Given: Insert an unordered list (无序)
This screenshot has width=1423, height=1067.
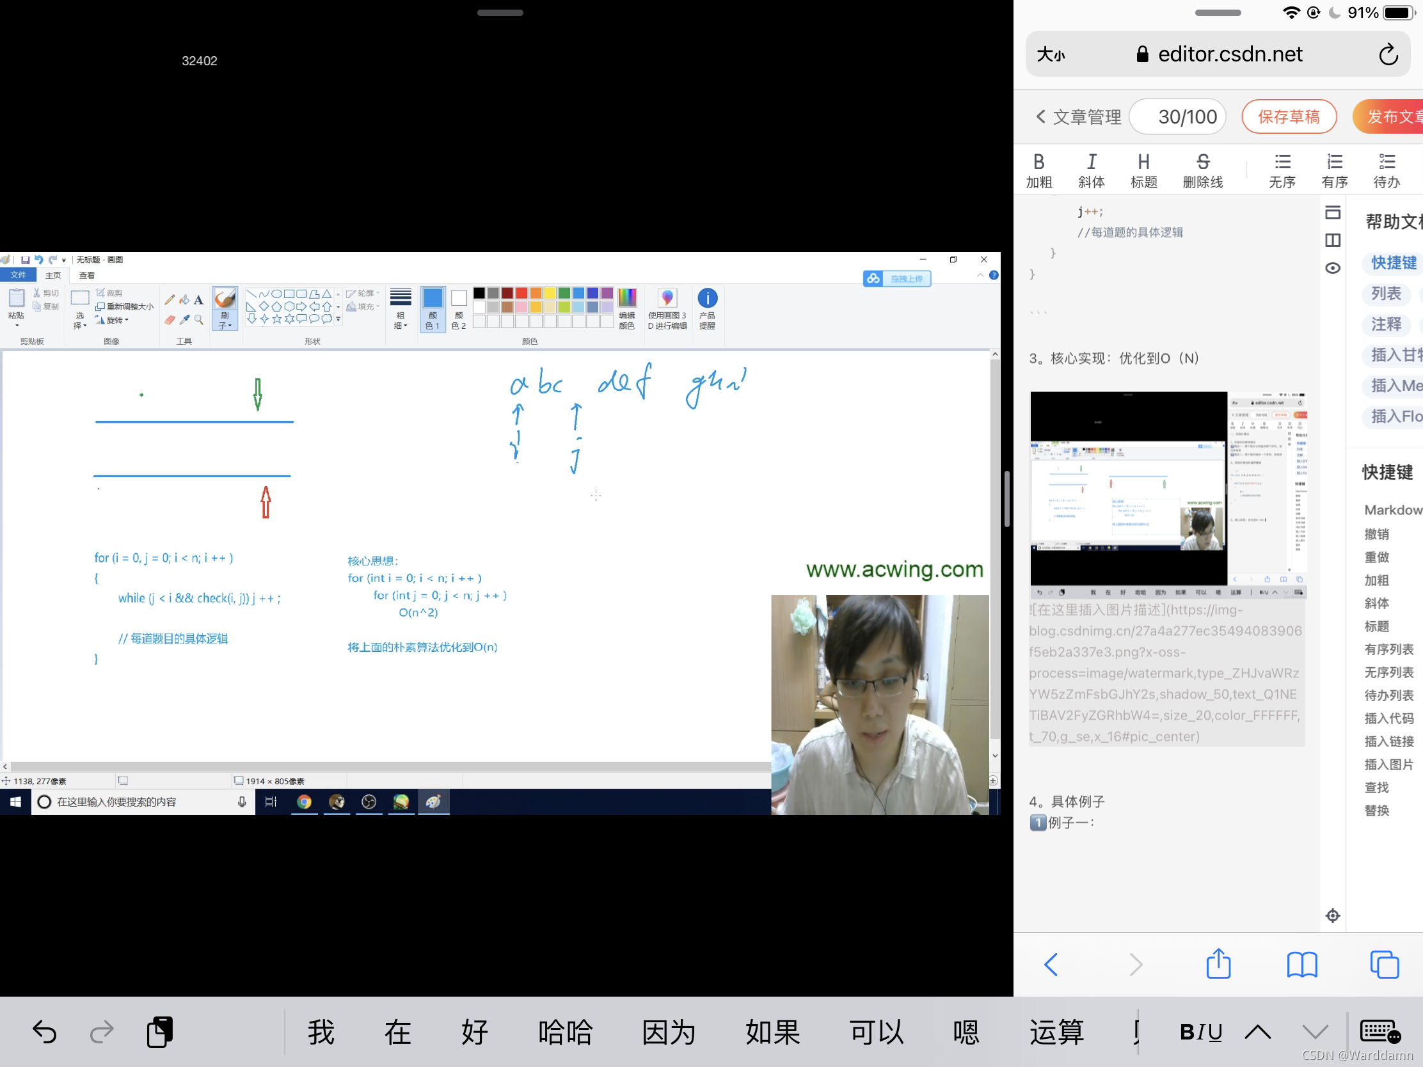Looking at the screenshot, I should point(1282,170).
